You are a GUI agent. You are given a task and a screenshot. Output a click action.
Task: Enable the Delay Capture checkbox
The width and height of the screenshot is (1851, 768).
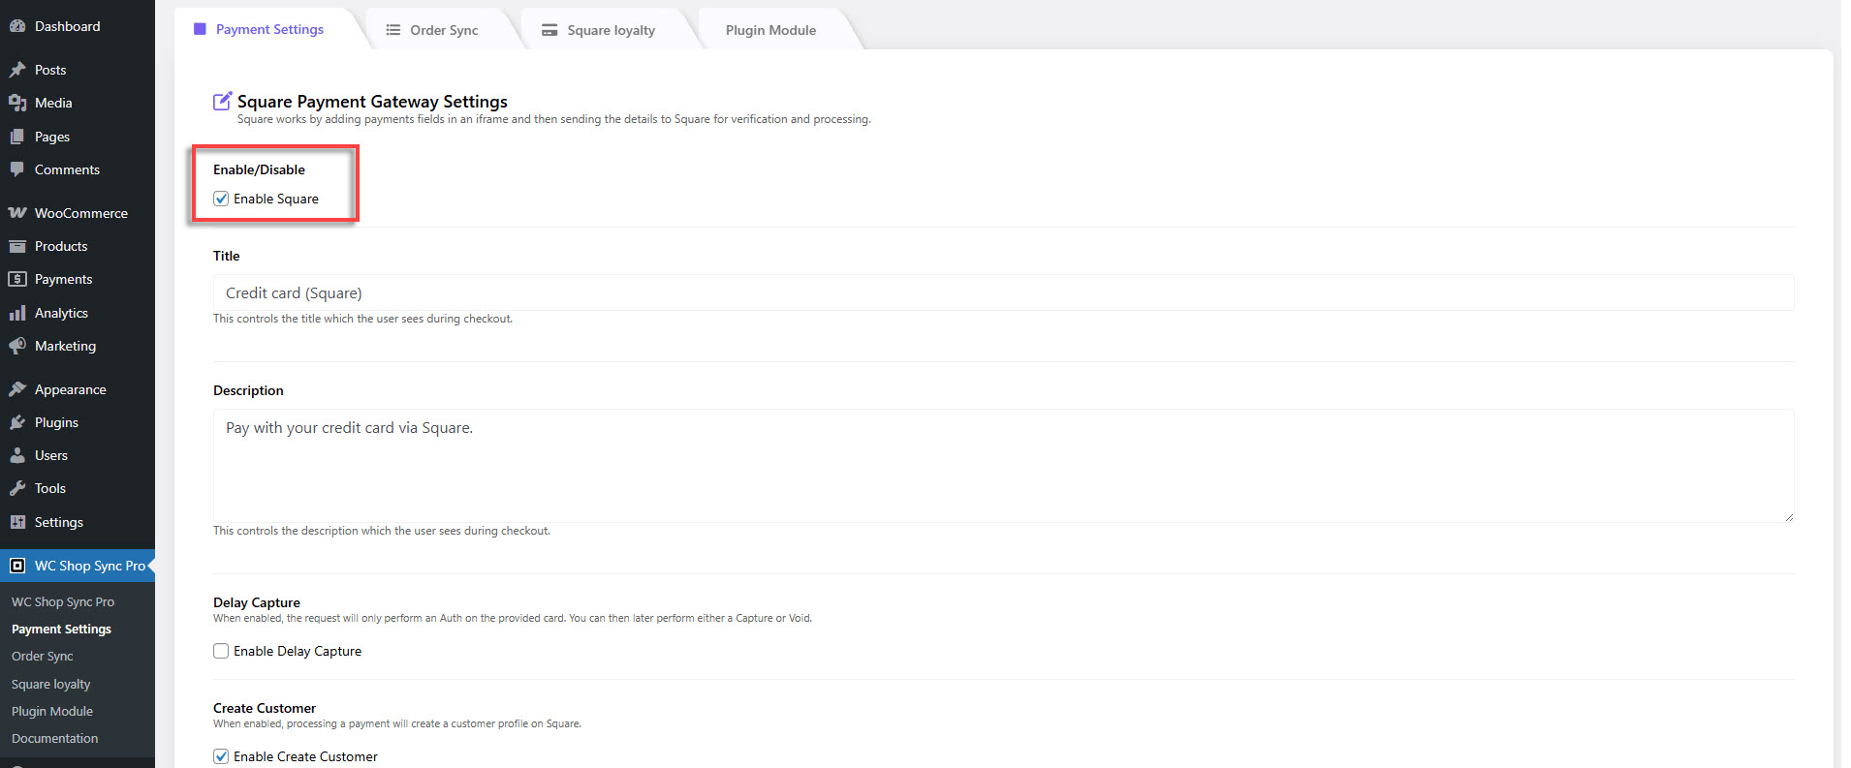point(221,651)
